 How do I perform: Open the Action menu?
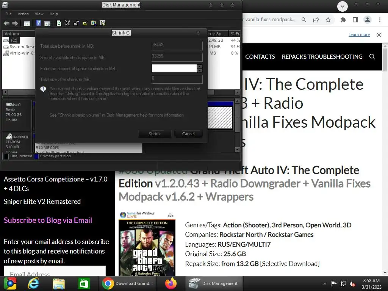tap(23, 14)
